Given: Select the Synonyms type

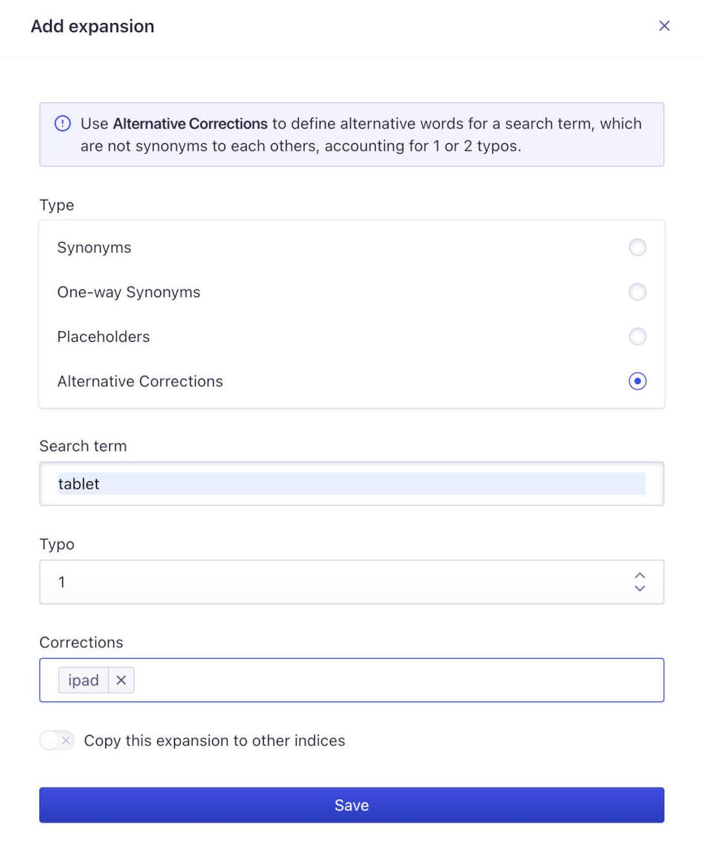Looking at the screenshot, I should point(637,247).
